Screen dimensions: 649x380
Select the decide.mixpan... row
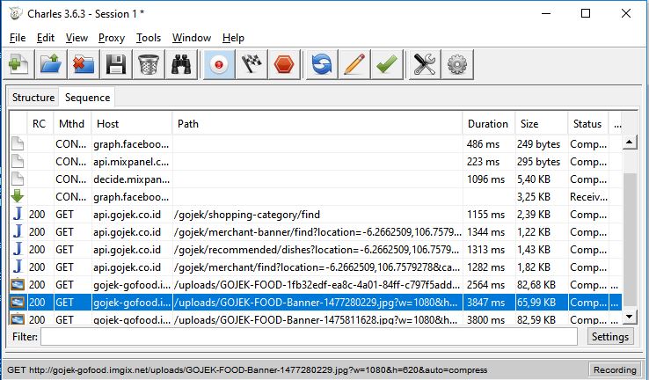(315, 179)
